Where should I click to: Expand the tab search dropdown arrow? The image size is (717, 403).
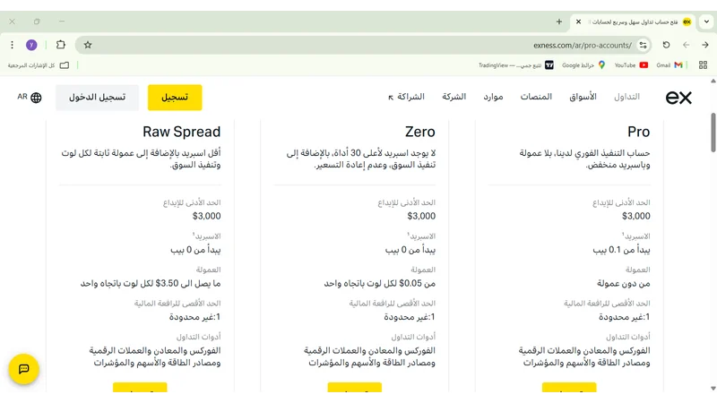[706, 21]
